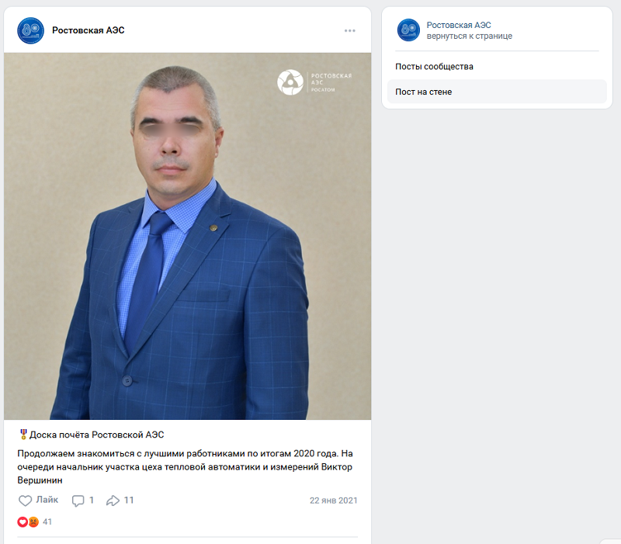View reactions via red heart emoji
Screen dimensions: 621x544
[23, 521]
